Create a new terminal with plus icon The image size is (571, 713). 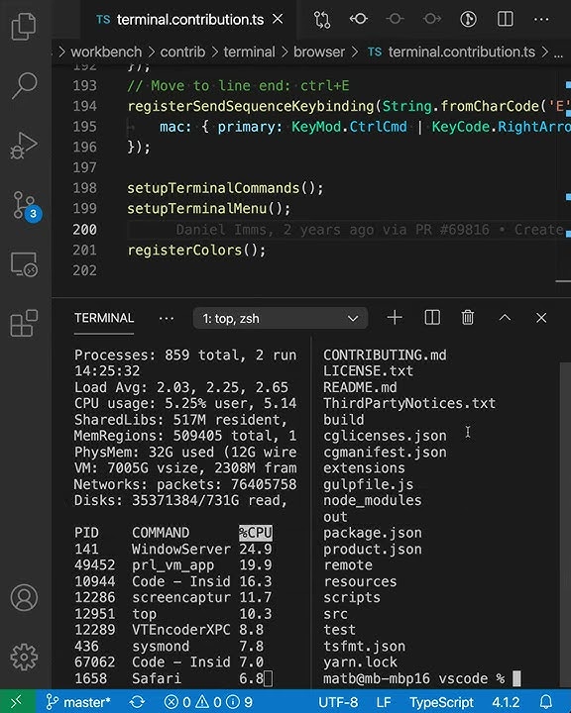(x=395, y=318)
